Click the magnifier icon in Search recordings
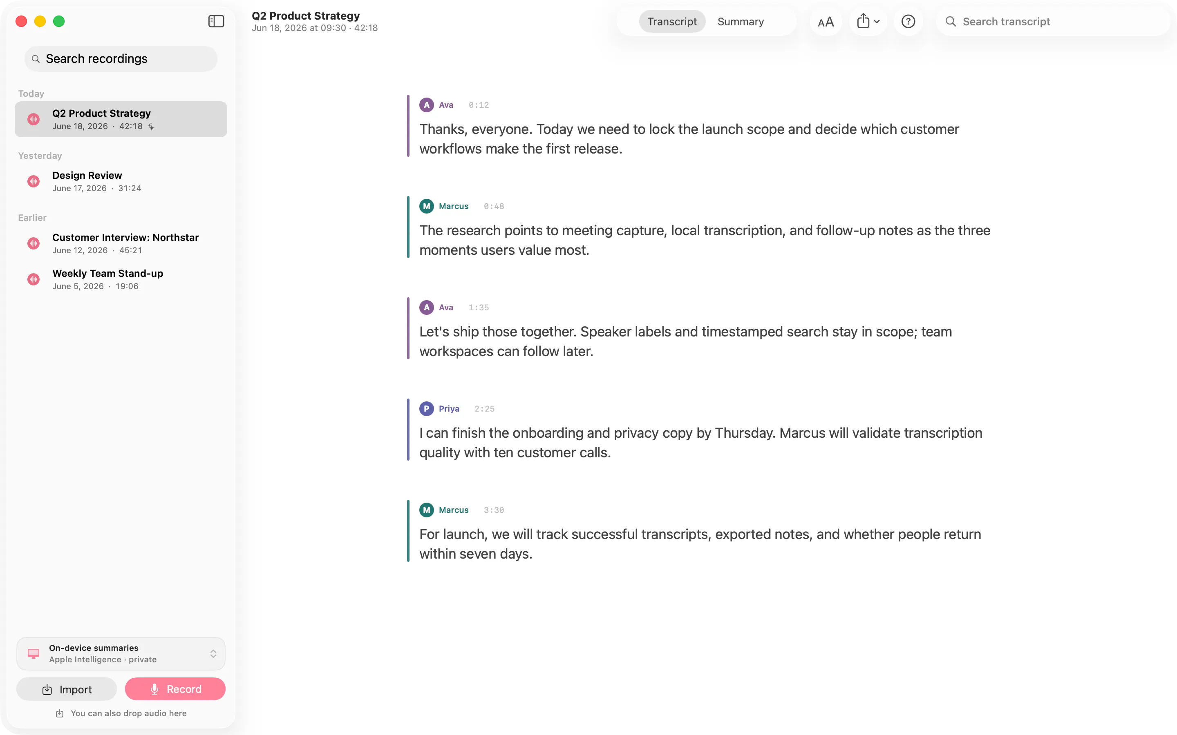The height and width of the screenshot is (735, 1177). (36, 59)
